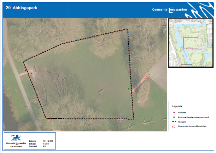Select the red dashed gate strip on the right
The height and width of the screenshot is (153, 216).
pos(141,83)
